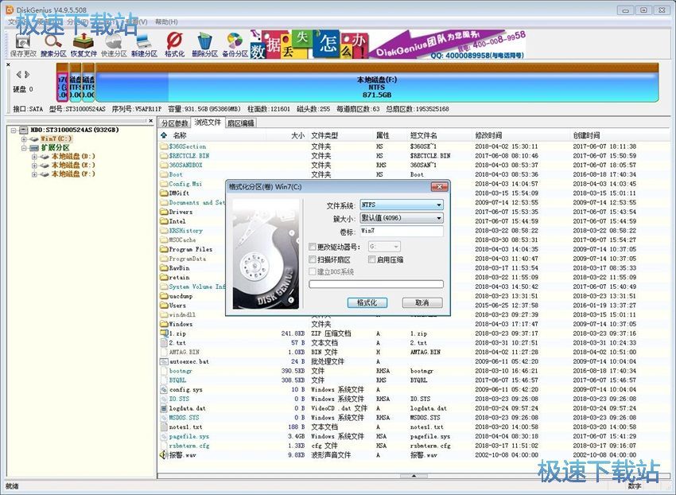Screen dimensions: 676x495
Task: Launch the Recover Files (恢复文件) tool
Action: (84, 45)
